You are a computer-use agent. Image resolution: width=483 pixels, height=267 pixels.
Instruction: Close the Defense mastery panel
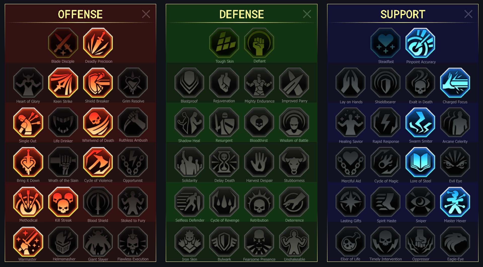pyautogui.click(x=307, y=14)
